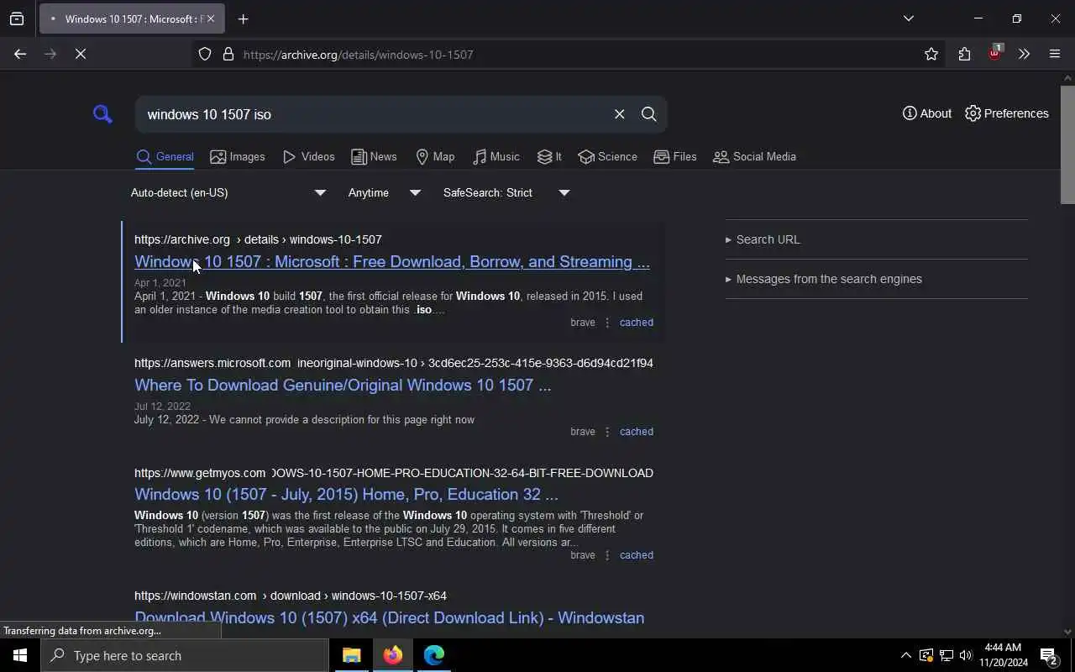The image size is (1075, 672).
Task: Open Windows 10 1507 Microsoft archive result
Action: coord(392,262)
